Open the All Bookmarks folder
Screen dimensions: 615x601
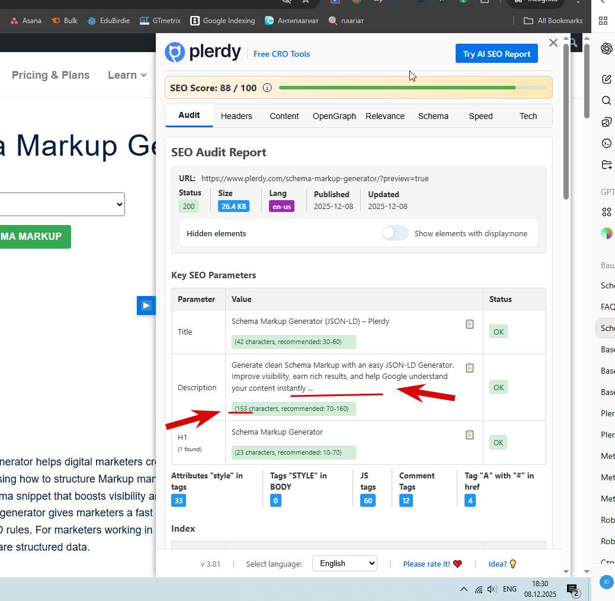[x=553, y=21]
